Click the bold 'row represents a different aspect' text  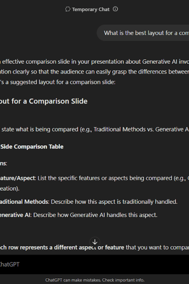click(x=62, y=248)
